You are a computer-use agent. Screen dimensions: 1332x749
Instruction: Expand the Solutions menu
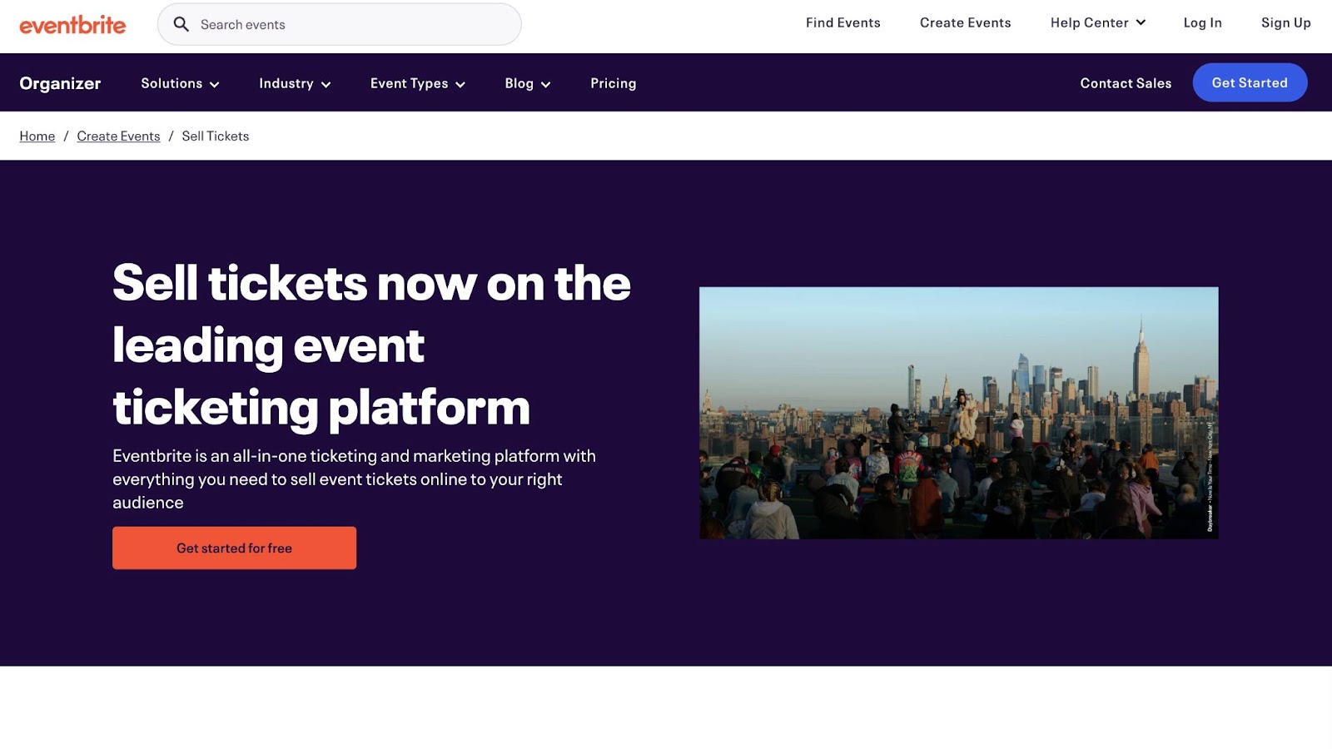(x=180, y=83)
